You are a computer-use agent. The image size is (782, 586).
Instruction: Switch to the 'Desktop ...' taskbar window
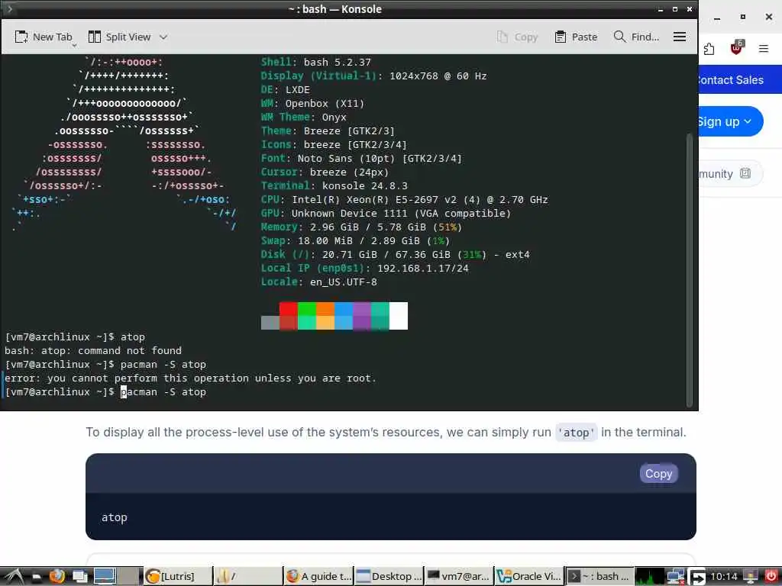[x=389, y=577]
